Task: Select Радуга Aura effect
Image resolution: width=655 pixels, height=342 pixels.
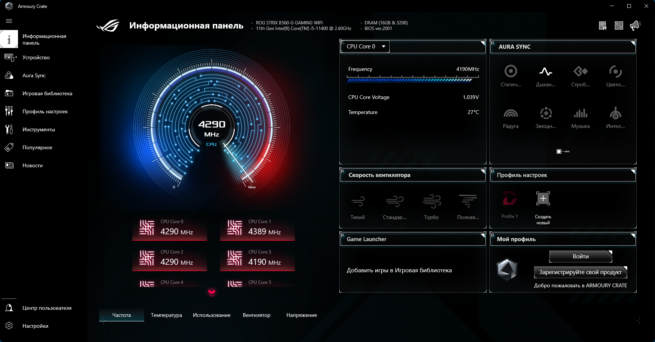Action: pyautogui.click(x=511, y=117)
